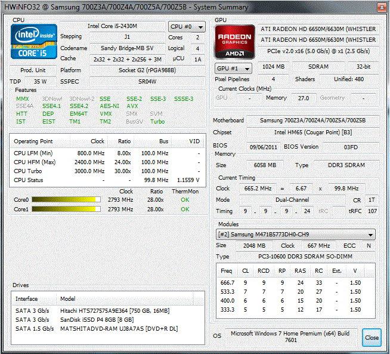
Task: Click the 6058 MB memory size field
Action: [265, 165]
